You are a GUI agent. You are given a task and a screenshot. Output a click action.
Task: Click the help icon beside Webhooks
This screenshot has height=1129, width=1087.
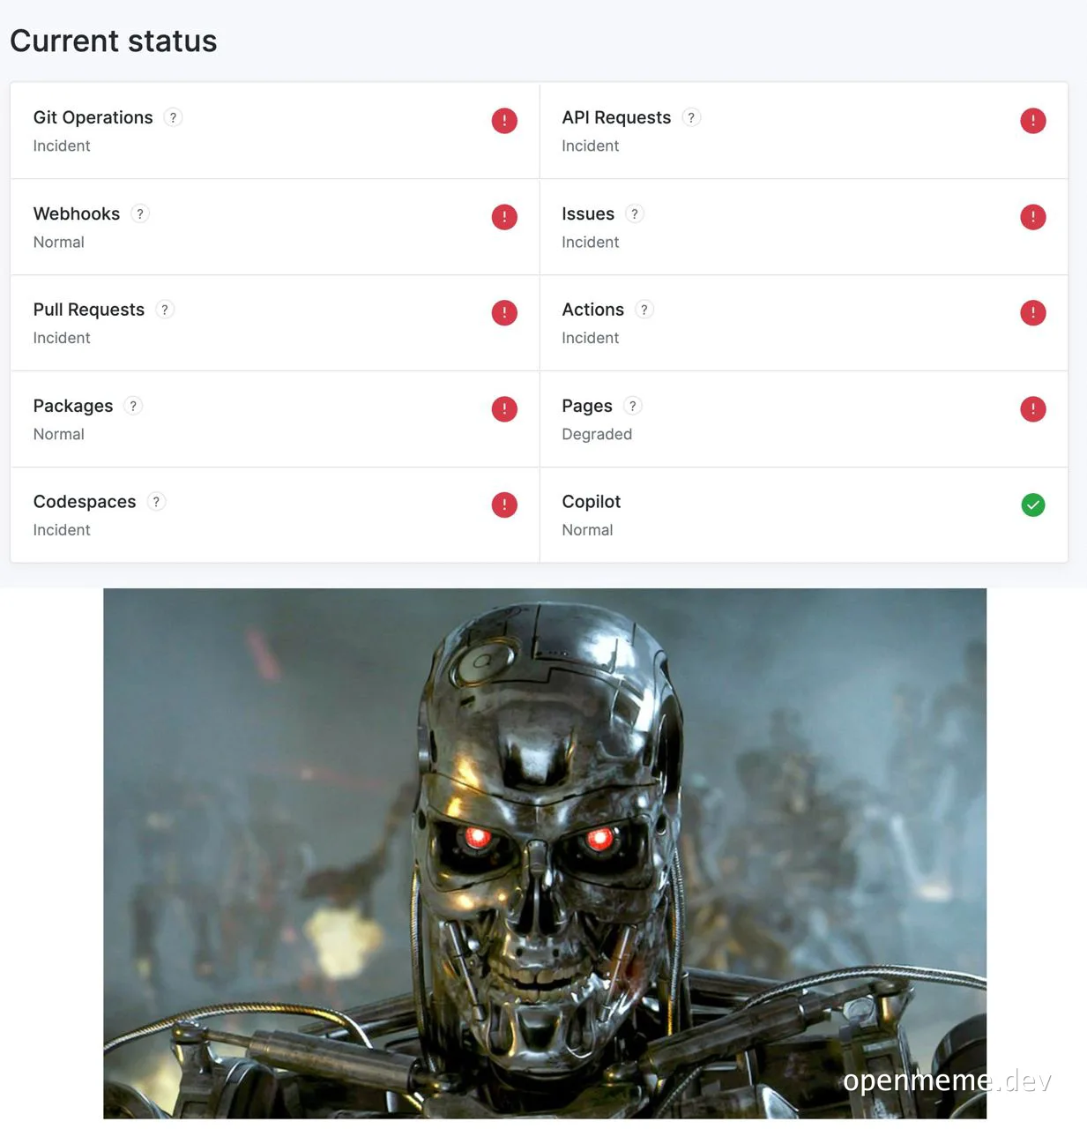tap(140, 213)
